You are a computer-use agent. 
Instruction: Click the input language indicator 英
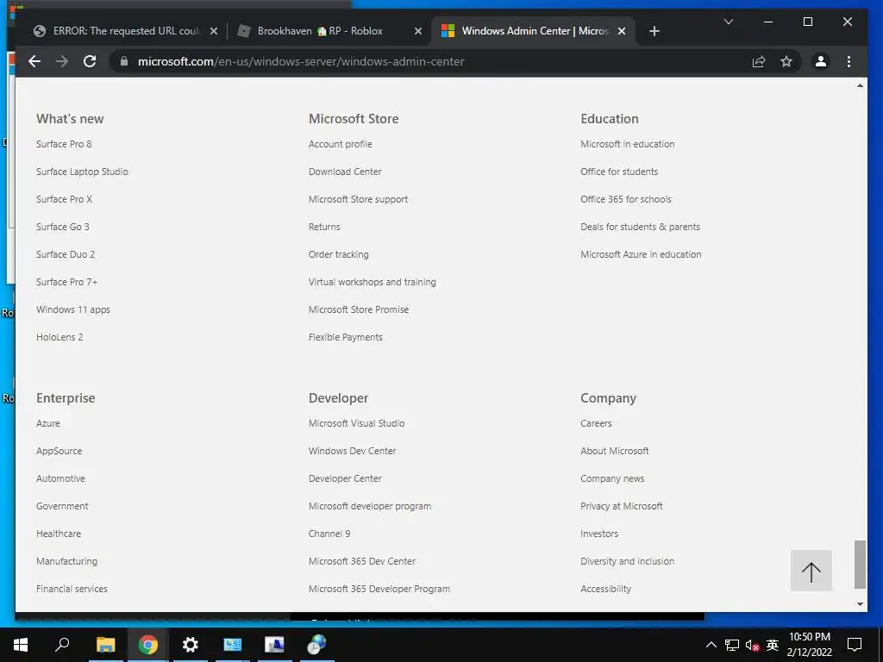point(773,645)
